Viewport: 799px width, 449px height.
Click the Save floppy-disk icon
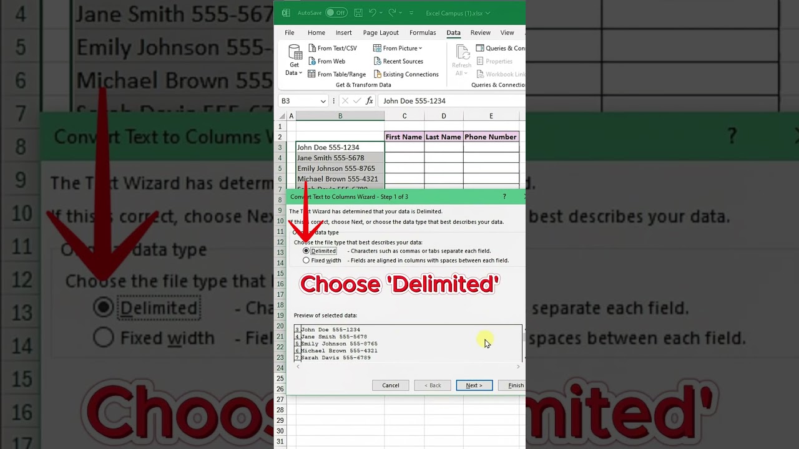[358, 12]
